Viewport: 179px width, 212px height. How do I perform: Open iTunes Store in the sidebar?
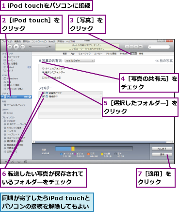(11, 78)
